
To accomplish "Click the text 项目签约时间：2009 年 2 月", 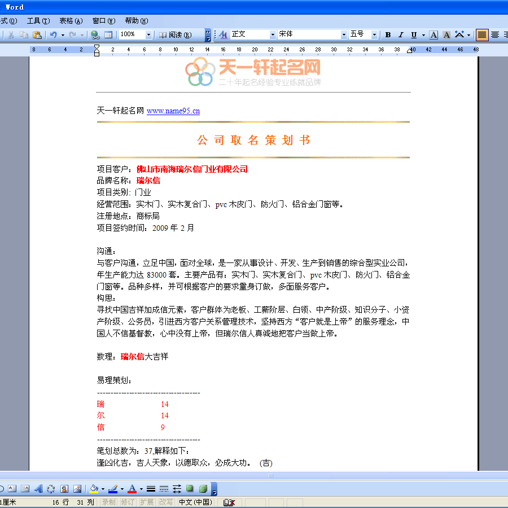I will tap(146, 228).
